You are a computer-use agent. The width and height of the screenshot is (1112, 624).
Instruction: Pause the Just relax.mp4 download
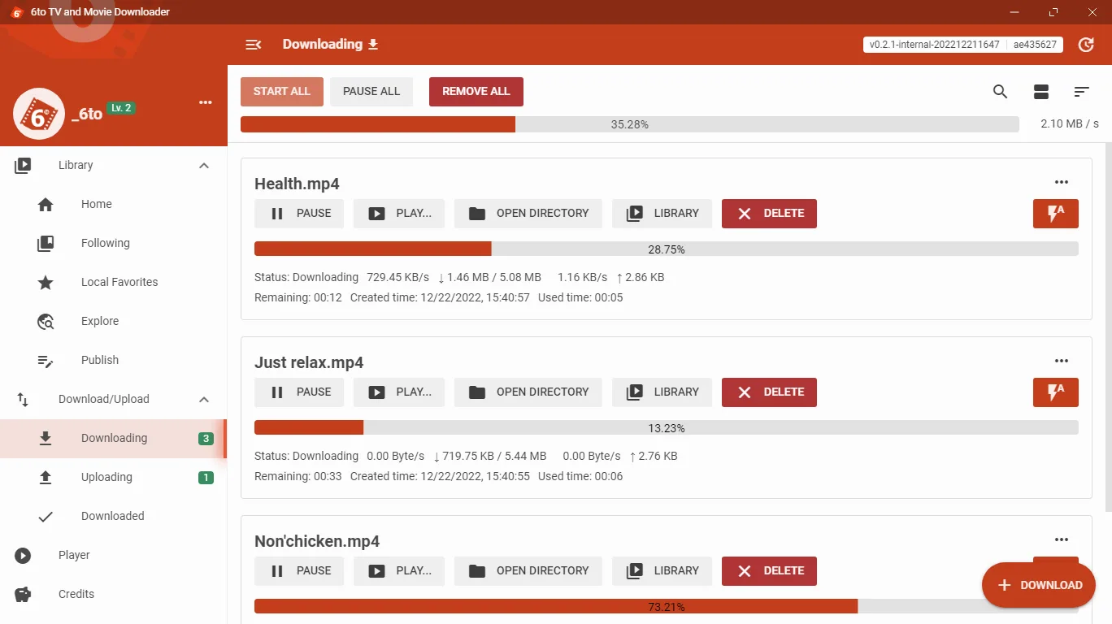299,392
